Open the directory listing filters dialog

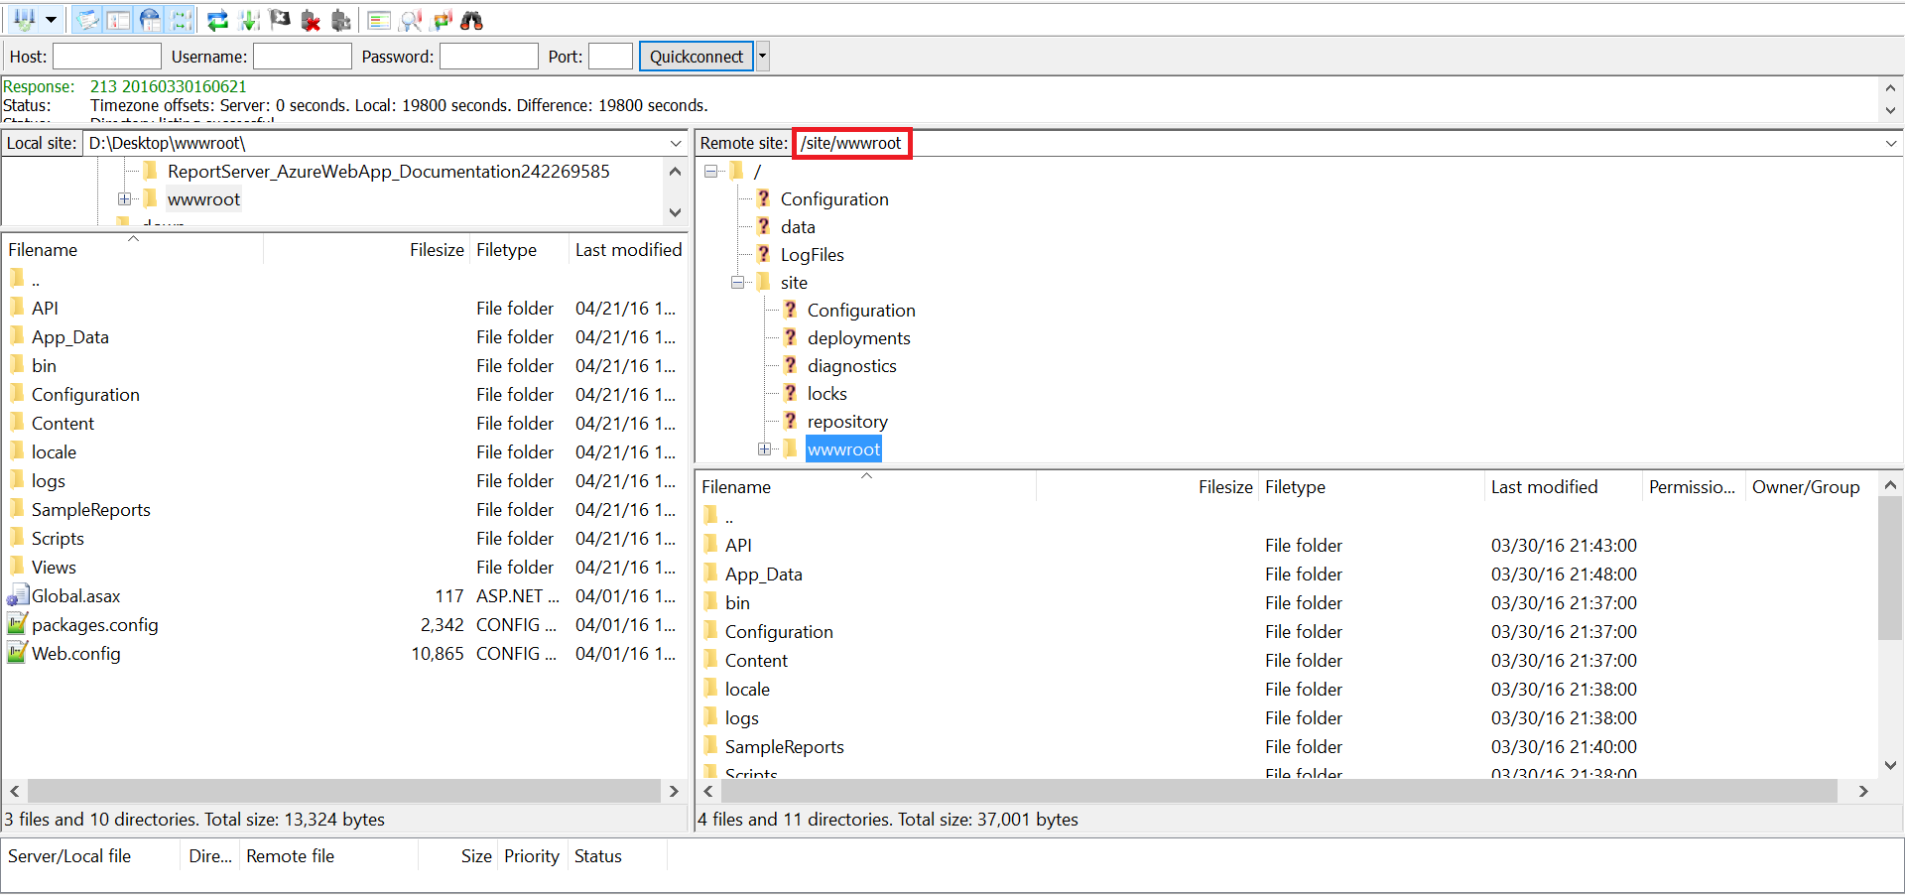pyautogui.click(x=379, y=20)
